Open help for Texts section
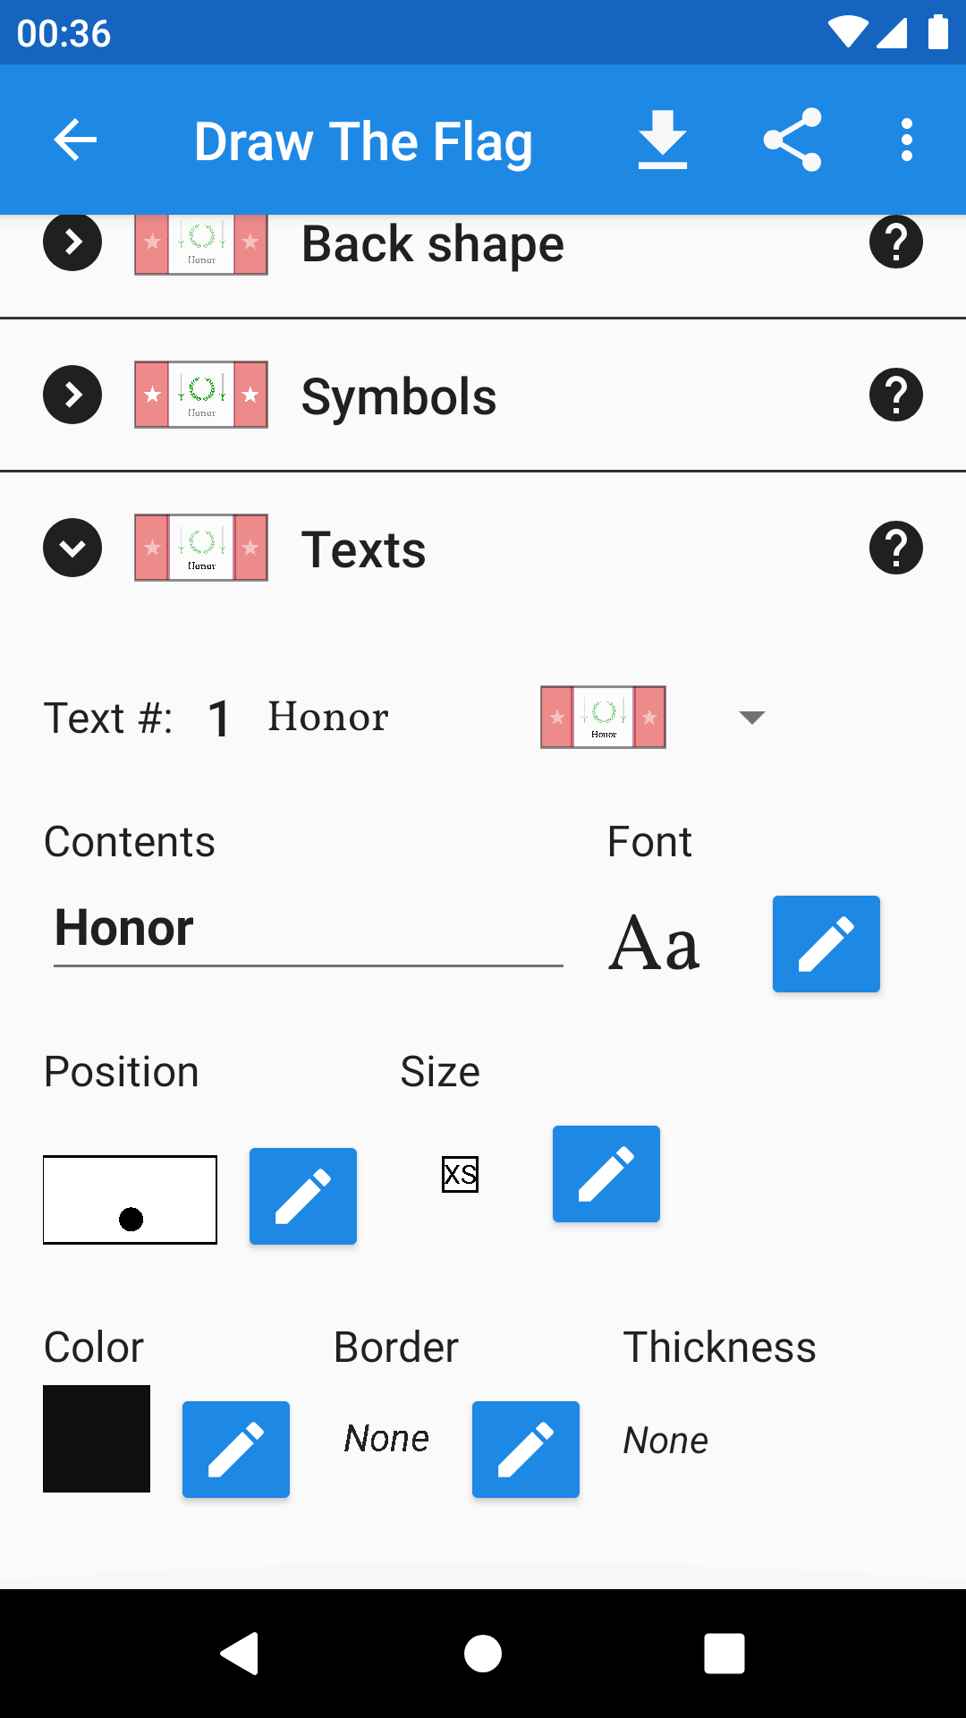Viewport: 966px width, 1718px height. click(x=896, y=548)
